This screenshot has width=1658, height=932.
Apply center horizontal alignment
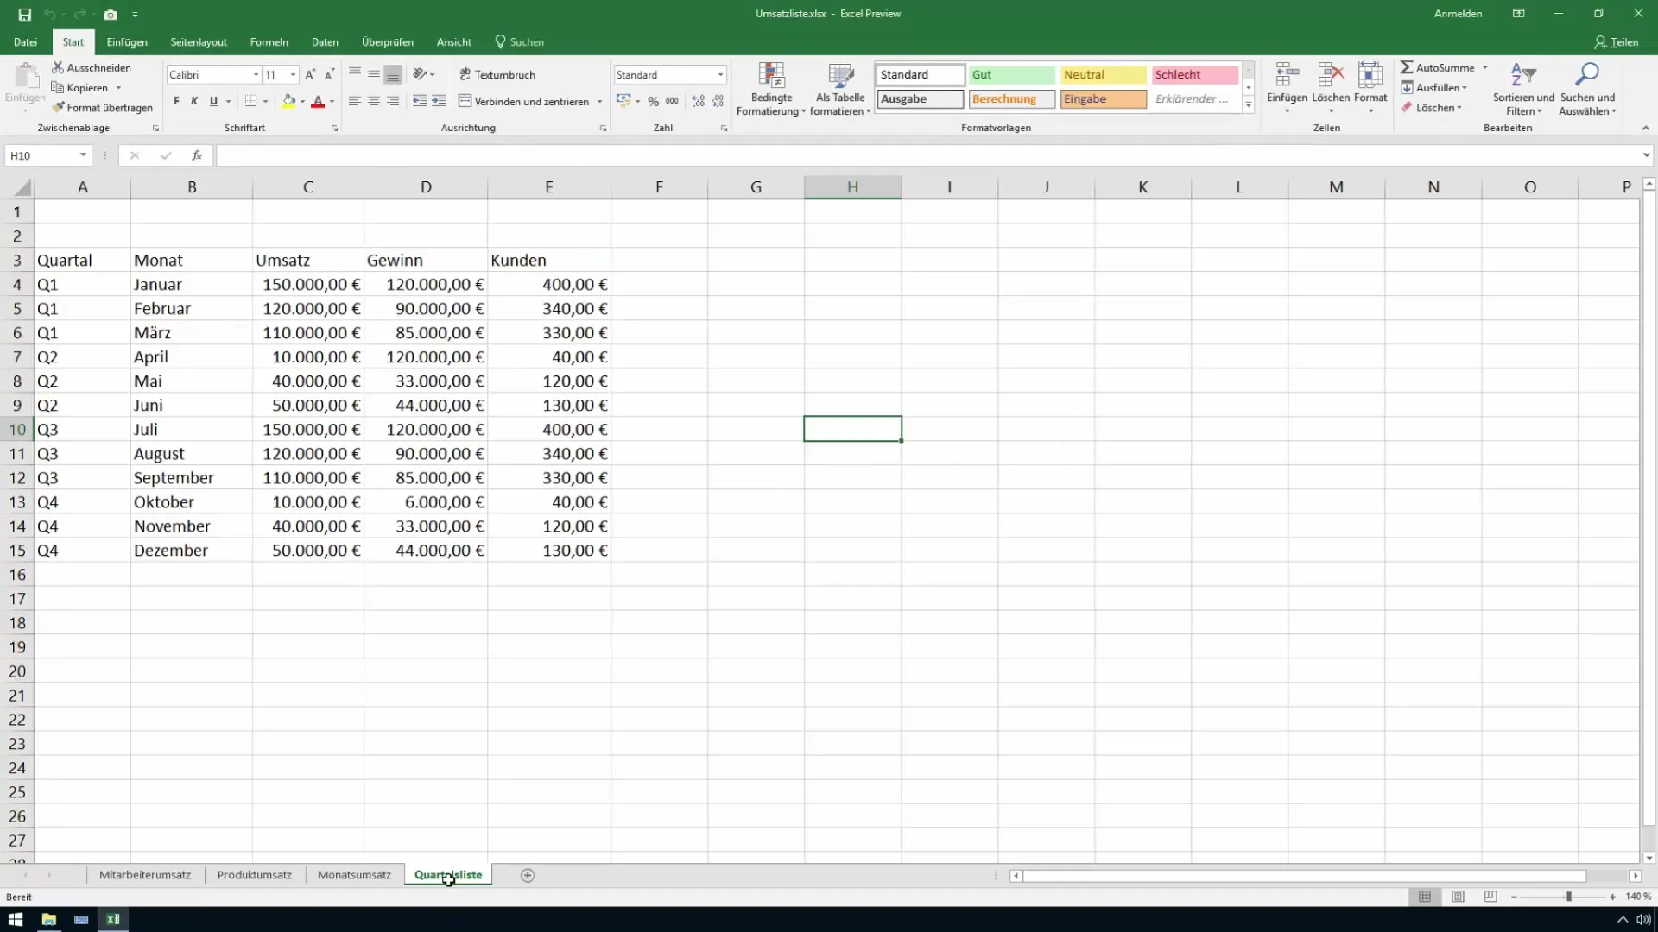pos(374,101)
